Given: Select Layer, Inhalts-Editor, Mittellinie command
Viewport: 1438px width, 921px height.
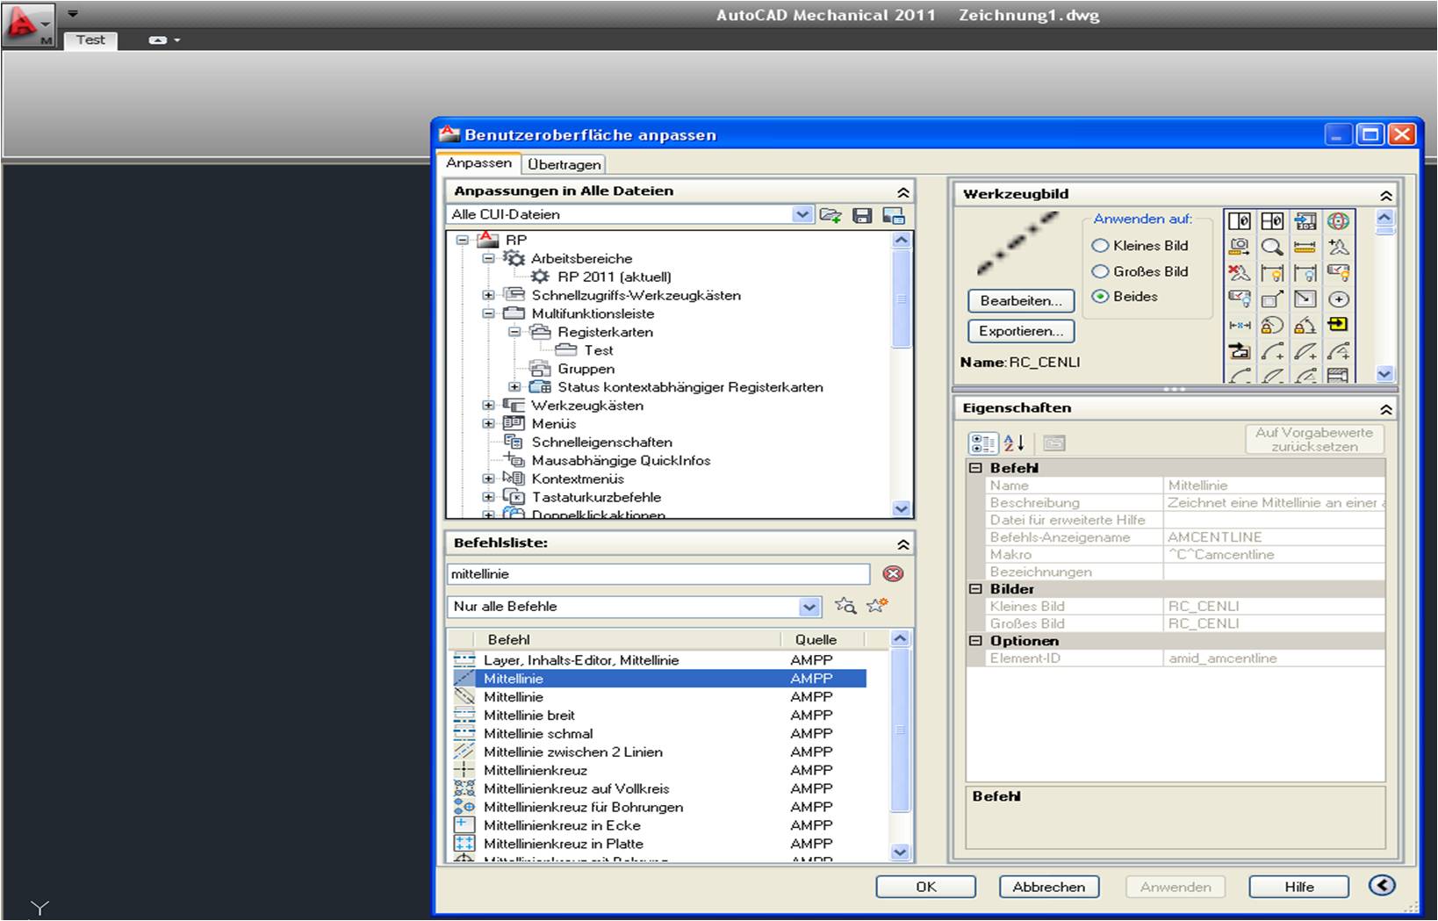Looking at the screenshot, I should point(658,660).
